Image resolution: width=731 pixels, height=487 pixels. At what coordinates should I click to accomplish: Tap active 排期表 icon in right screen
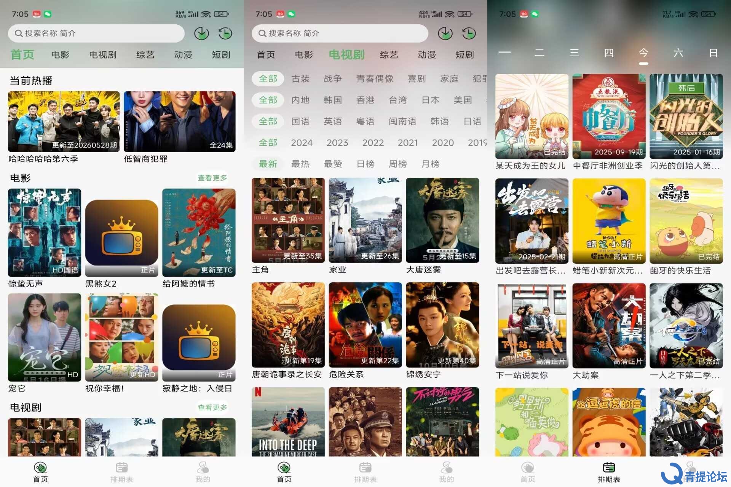coord(609,468)
